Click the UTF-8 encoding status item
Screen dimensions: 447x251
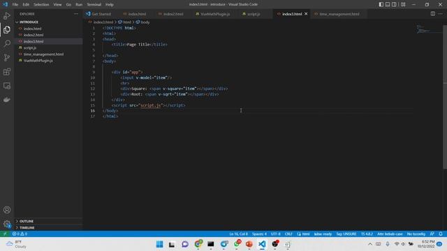coord(275,234)
